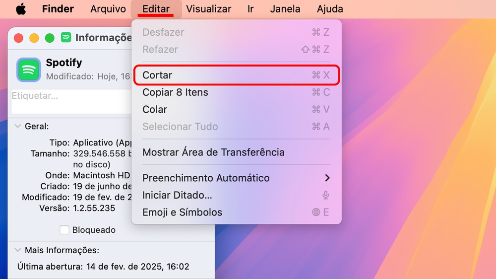Click the small Spotify icon in the title bar
Image resolution: width=496 pixels, height=279 pixels.
66,38
